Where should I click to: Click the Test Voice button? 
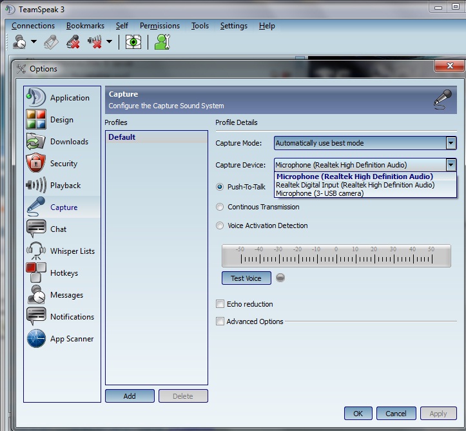(x=246, y=278)
